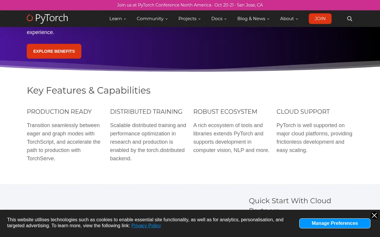Screen dimensions: 380x237
Task: Click the EXPLORE BENEFITS button
Action: click(54, 51)
